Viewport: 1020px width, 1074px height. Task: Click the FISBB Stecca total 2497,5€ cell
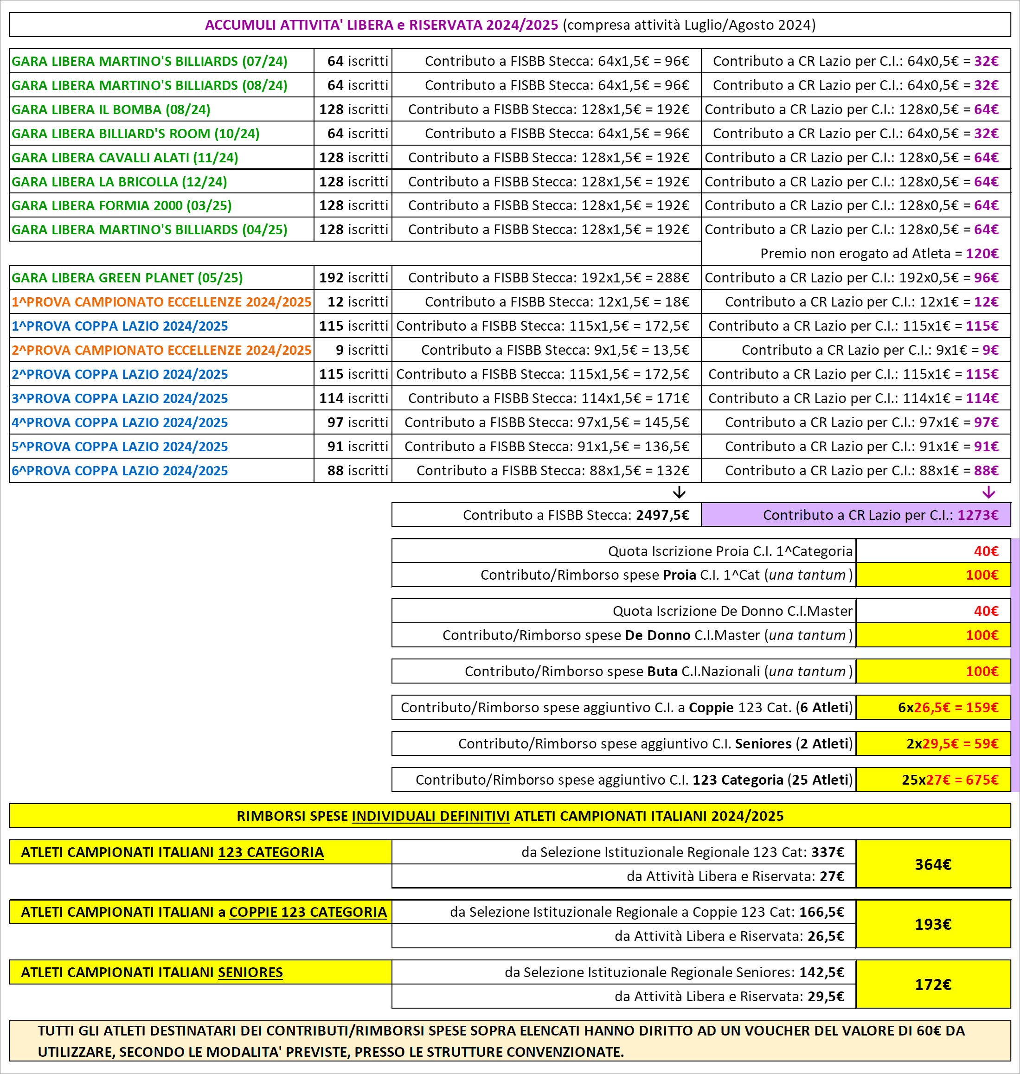pyautogui.click(x=546, y=515)
